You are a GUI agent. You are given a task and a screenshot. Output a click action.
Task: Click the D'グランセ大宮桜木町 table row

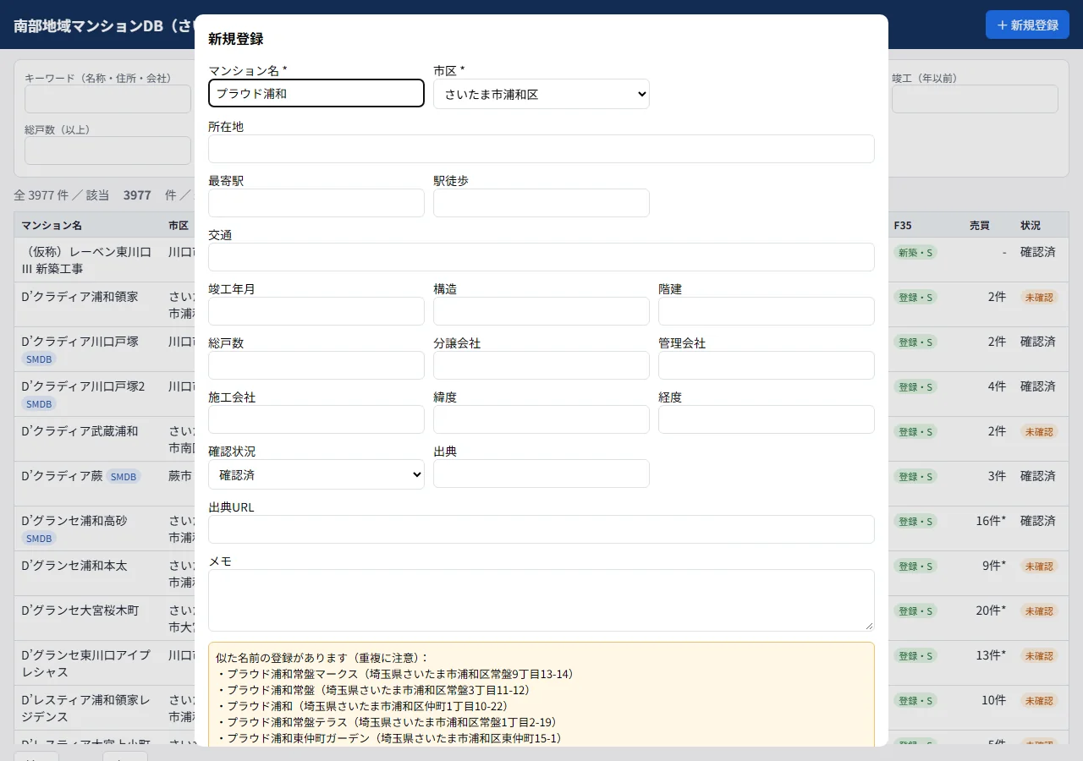click(x=541, y=618)
